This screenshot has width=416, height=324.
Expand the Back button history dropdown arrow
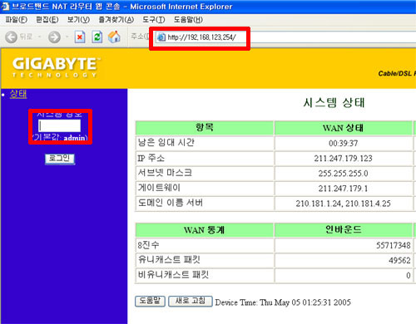[x=39, y=37]
